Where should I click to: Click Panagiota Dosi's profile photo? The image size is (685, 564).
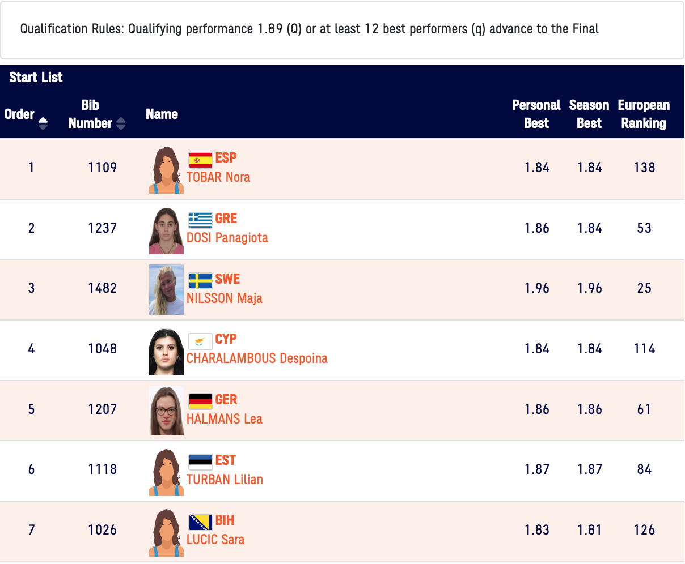coord(166,229)
